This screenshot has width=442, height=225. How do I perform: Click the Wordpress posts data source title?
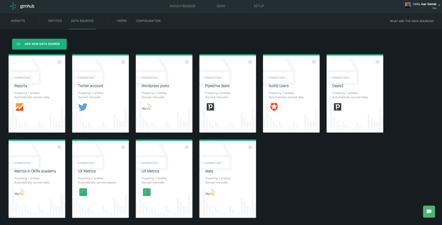tap(155, 86)
